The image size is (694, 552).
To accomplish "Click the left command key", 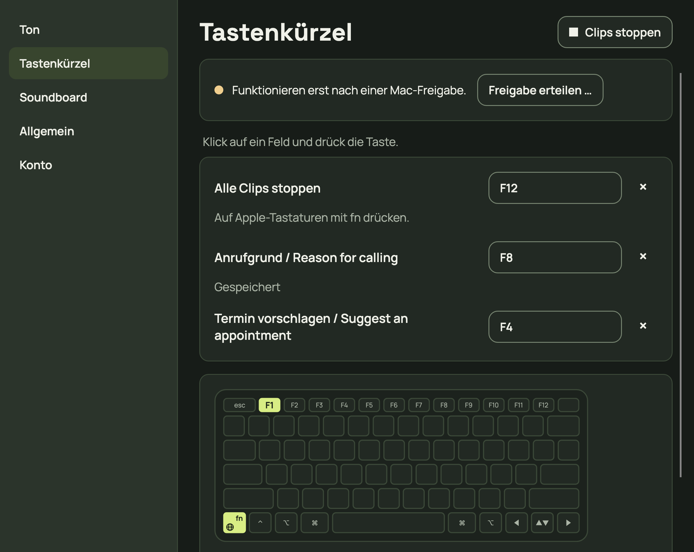I will point(314,523).
